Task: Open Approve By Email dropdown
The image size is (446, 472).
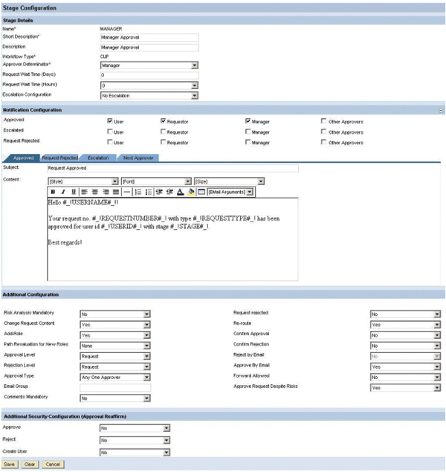Action: click(405, 366)
